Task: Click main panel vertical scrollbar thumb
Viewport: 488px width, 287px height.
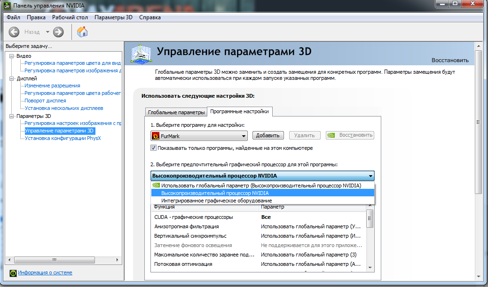Action: click(479, 122)
